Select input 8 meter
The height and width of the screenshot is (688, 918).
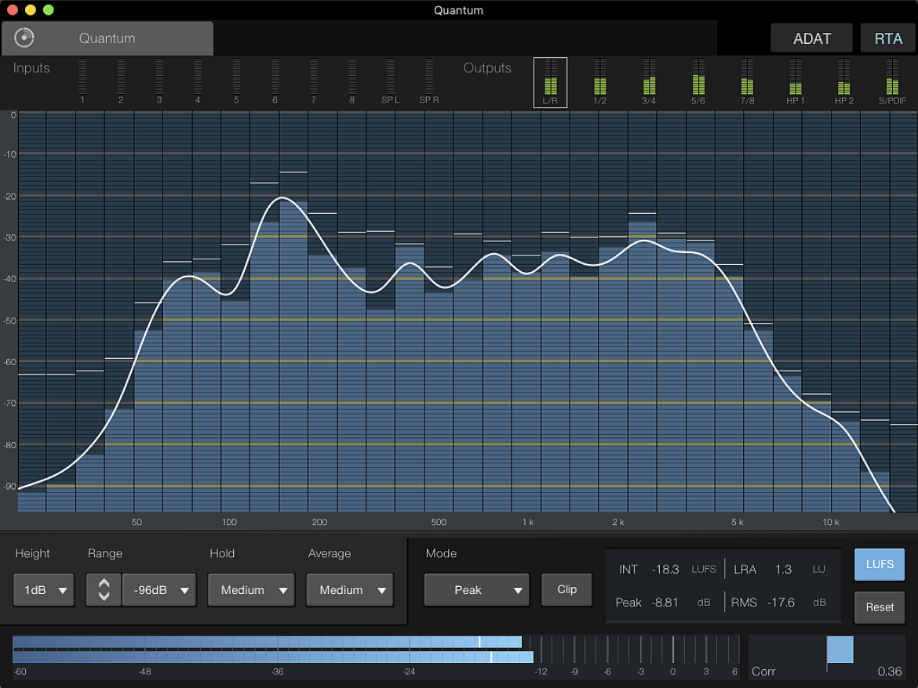(352, 81)
